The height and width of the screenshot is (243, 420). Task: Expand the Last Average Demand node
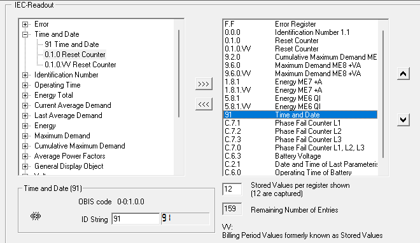(x=25, y=115)
